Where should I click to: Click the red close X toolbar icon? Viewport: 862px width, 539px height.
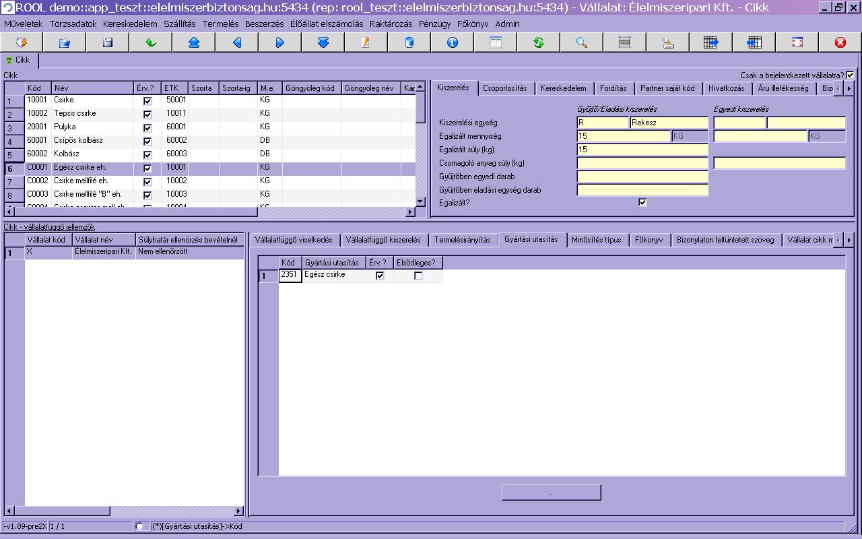pyautogui.click(x=840, y=42)
